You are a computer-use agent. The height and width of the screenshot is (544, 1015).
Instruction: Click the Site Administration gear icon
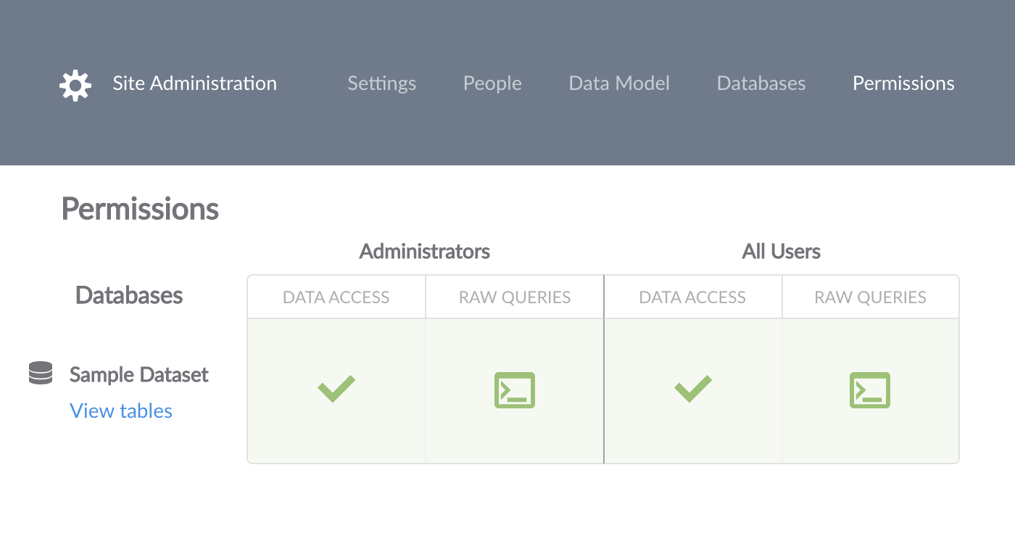click(x=75, y=85)
